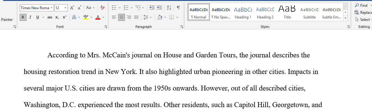The height and width of the screenshot is (112, 372).
Task: Apply the No Spacing style
Action: [x=221, y=12]
